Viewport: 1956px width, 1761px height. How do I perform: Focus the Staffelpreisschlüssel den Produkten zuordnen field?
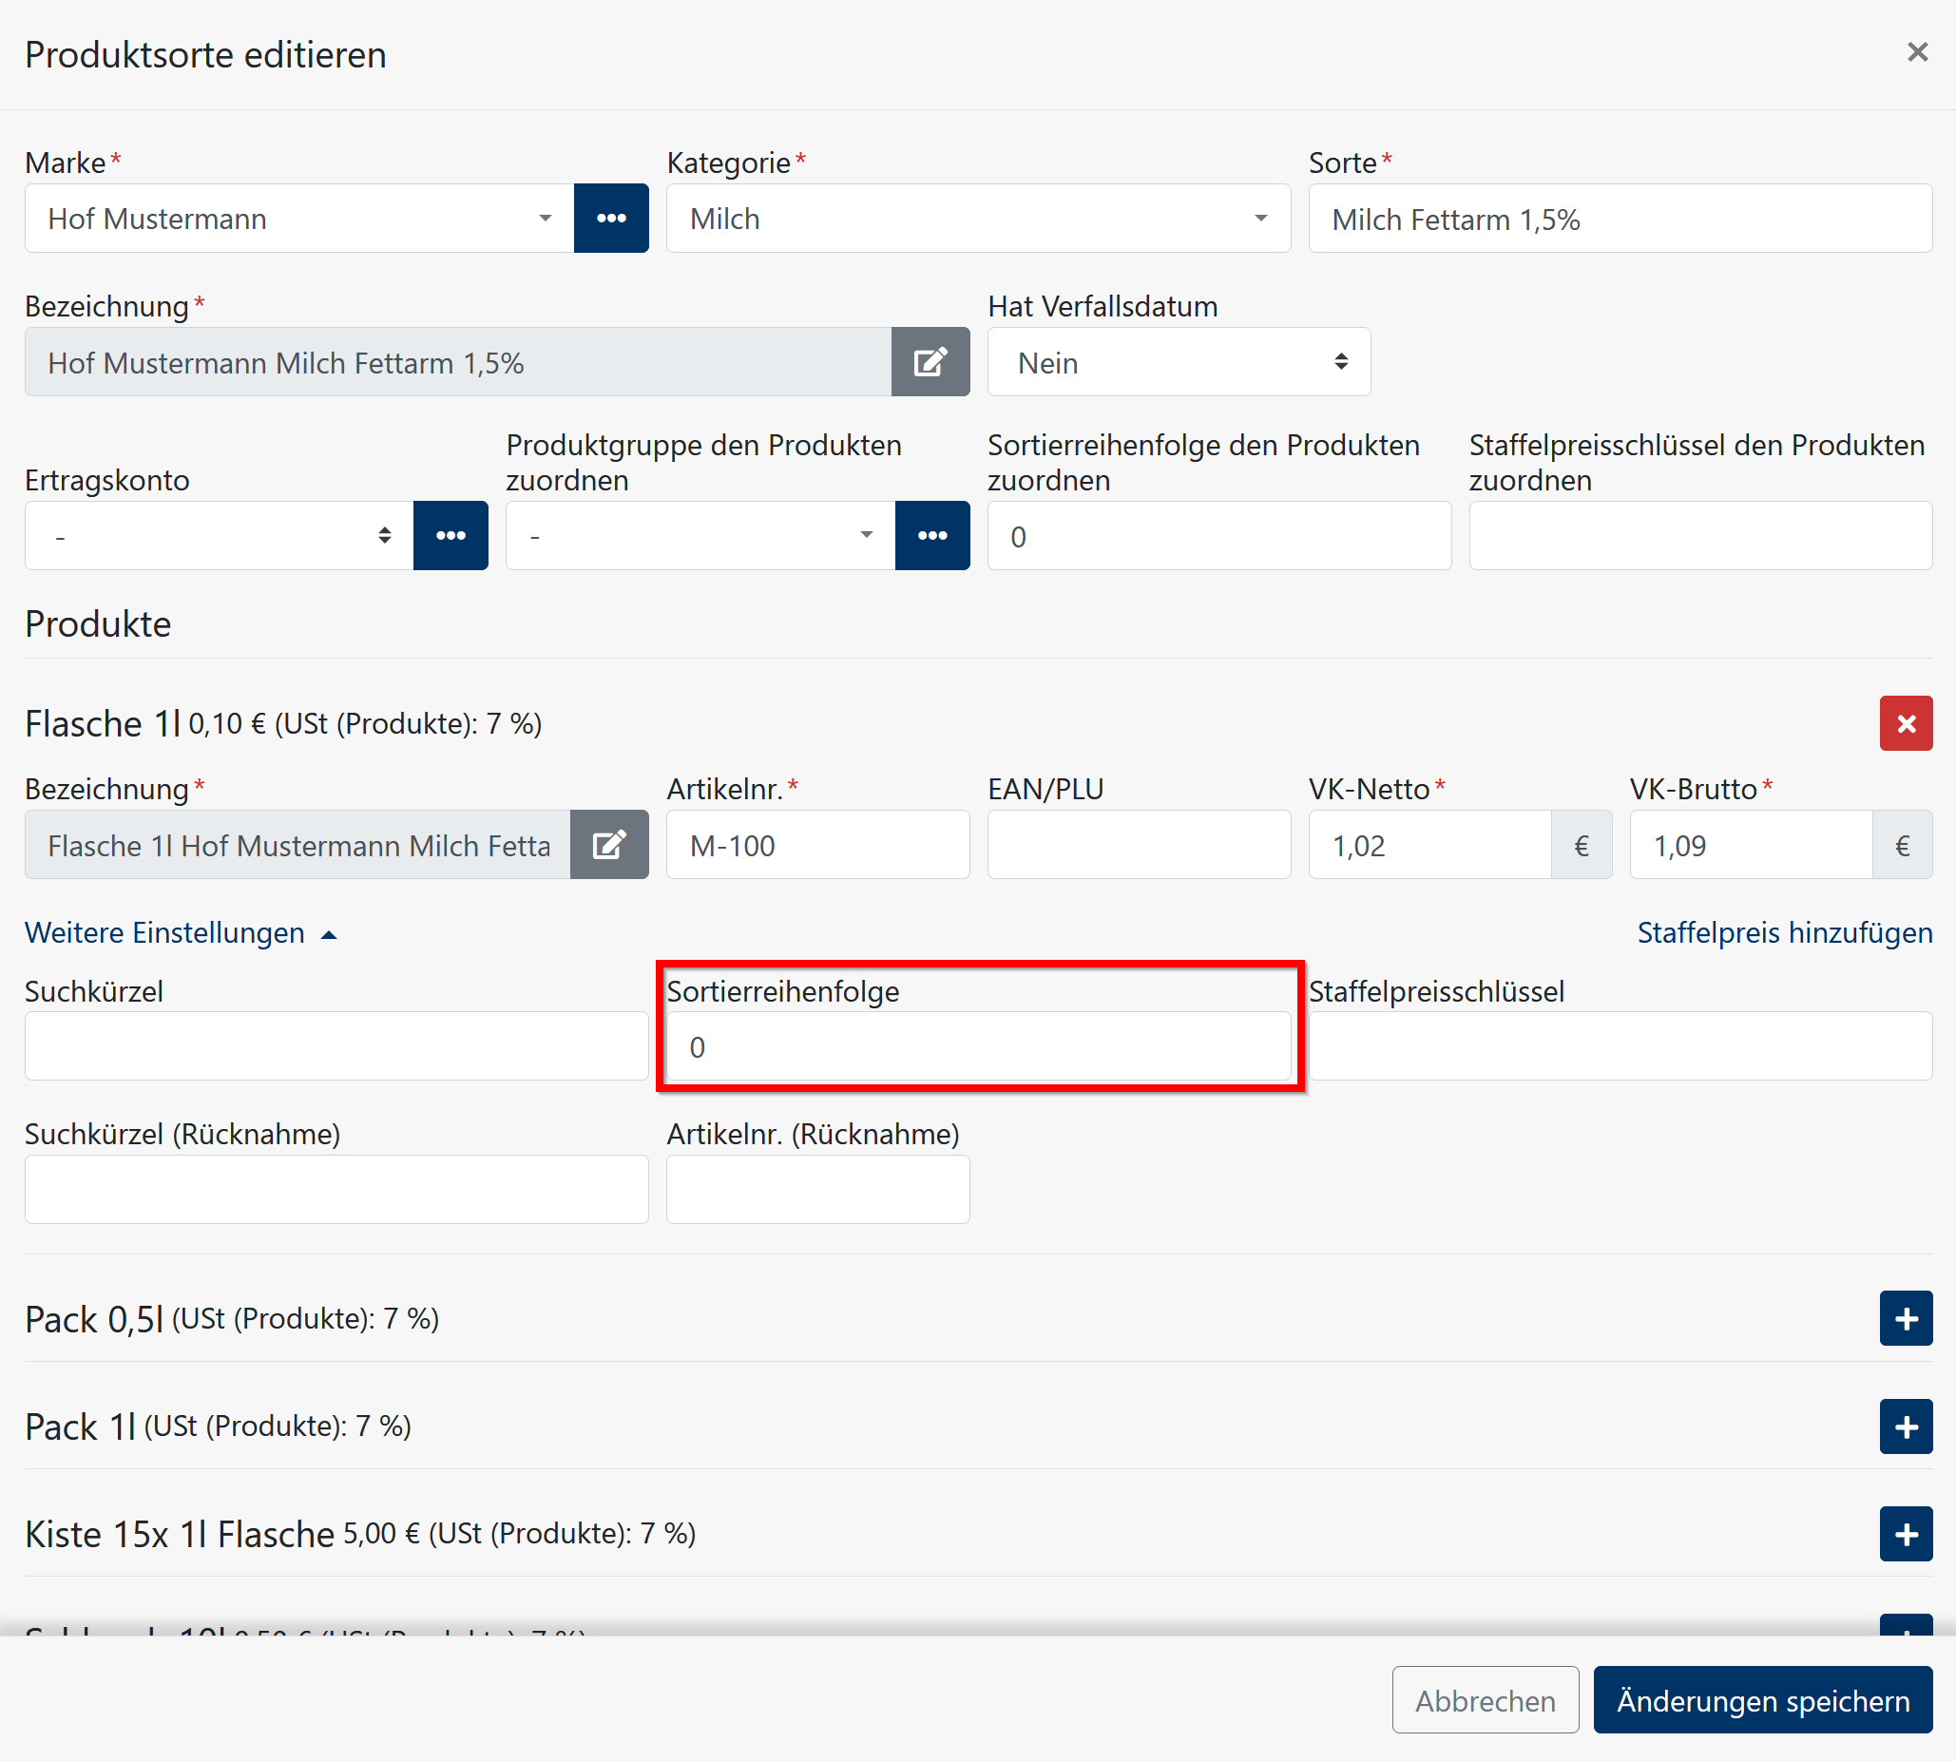coord(1699,535)
